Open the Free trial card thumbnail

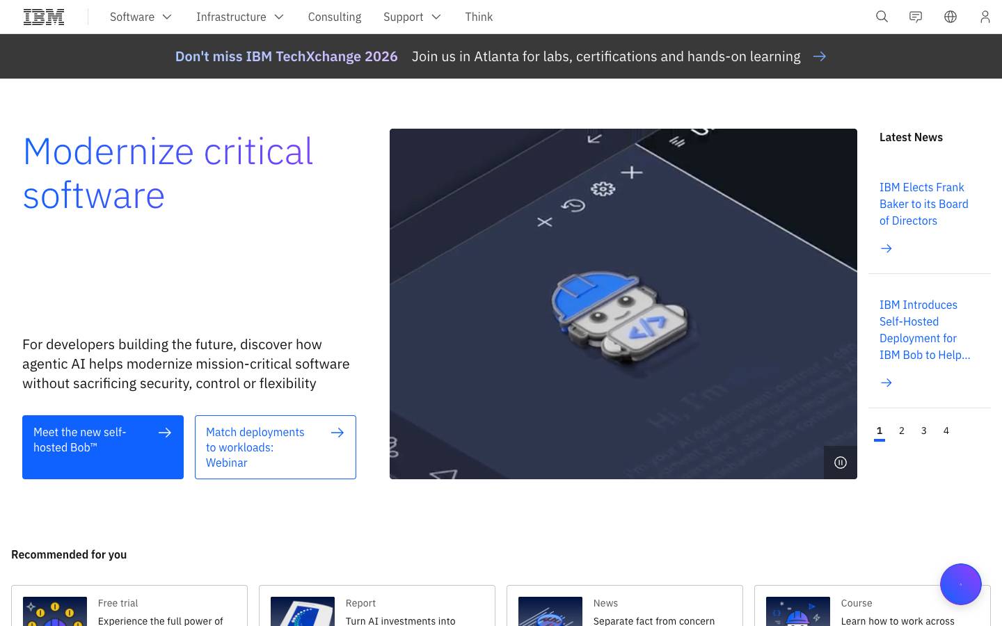55,611
